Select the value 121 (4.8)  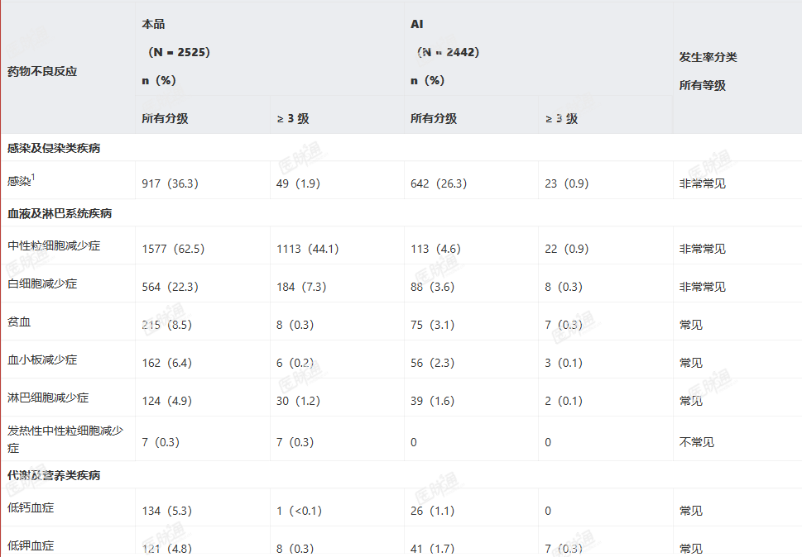[x=166, y=549]
